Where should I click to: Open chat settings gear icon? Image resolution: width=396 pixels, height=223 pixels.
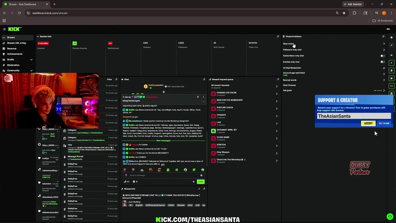point(194,182)
